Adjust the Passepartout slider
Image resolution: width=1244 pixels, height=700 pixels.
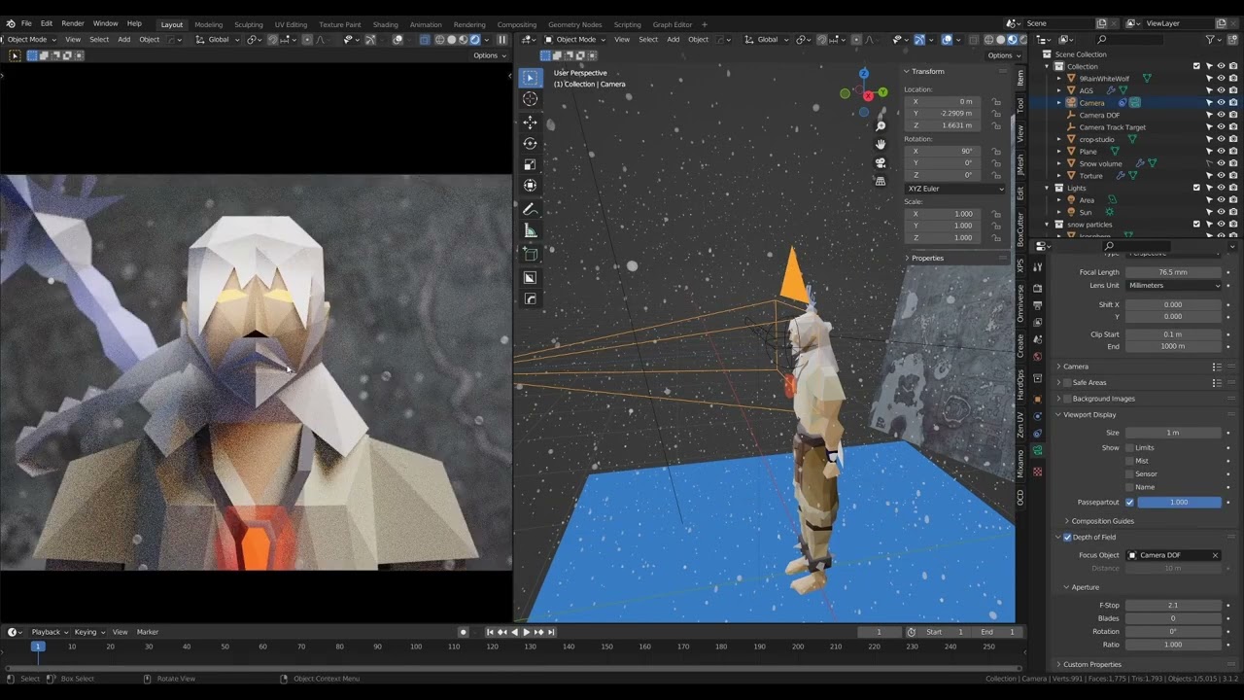tap(1179, 502)
